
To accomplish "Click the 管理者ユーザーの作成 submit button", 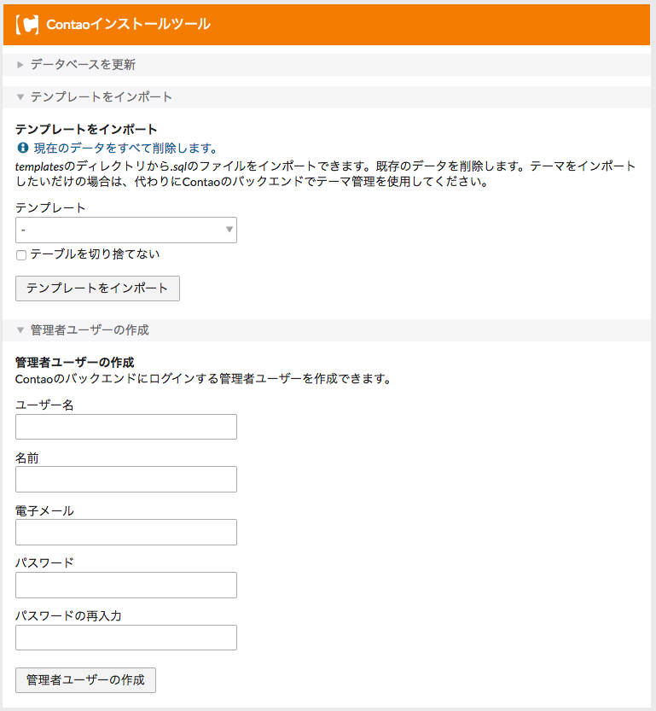I will tap(85, 680).
